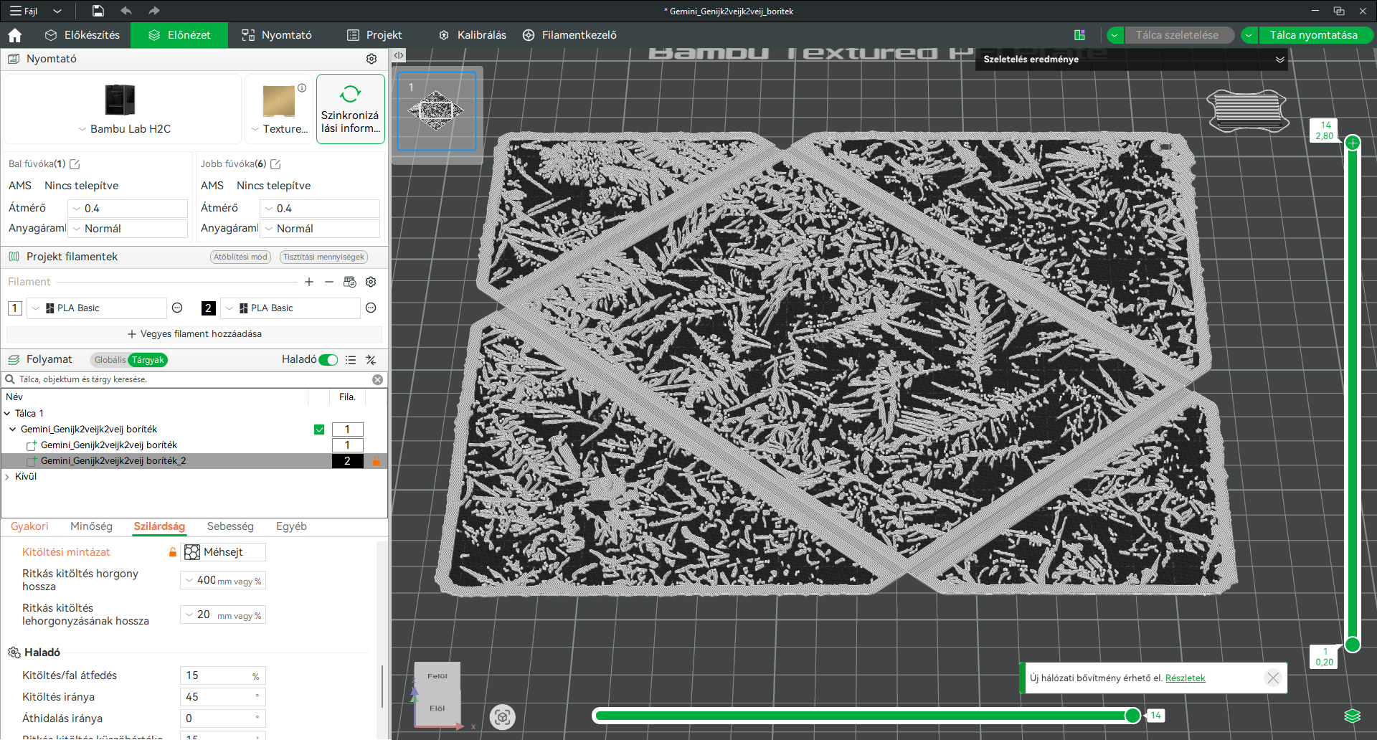This screenshot has height=740, width=1377.
Task: Click the Szinkronizálási információ sync button
Action: pos(351,109)
